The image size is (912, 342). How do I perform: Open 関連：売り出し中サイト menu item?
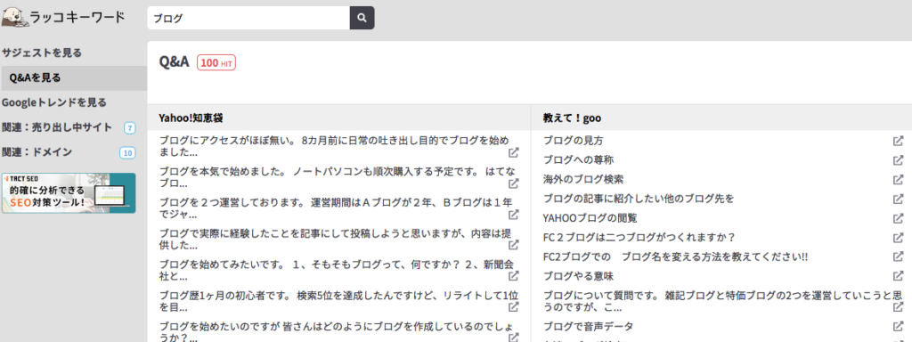click(57, 127)
